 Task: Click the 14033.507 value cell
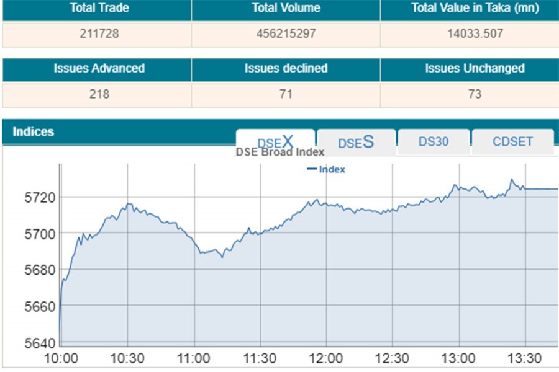tap(475, 34)
